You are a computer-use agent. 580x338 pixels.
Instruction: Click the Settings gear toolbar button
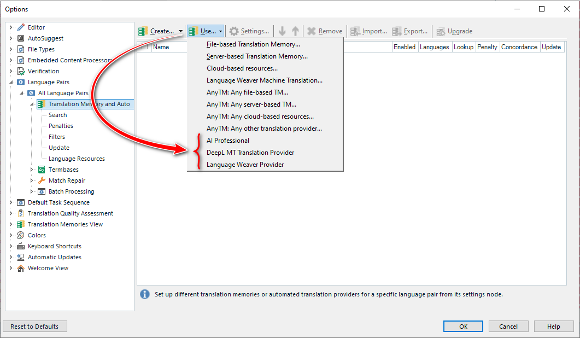(249, 31)
